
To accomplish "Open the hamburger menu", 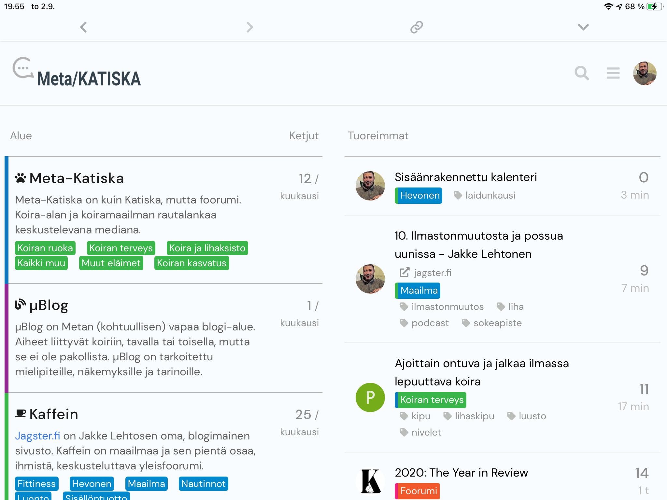I will pos(613,73).
